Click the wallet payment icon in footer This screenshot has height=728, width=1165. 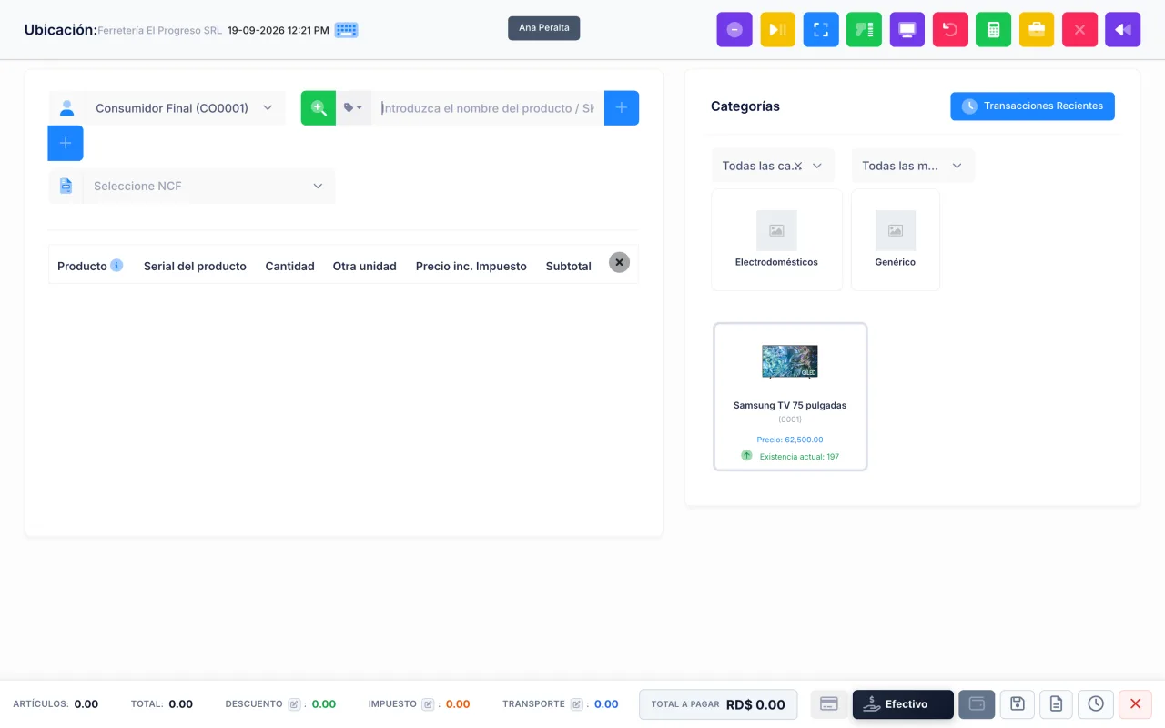coord(977,703)
